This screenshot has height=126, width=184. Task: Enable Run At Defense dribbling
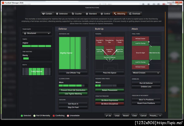pyautogui.click(x=146, y=83)
